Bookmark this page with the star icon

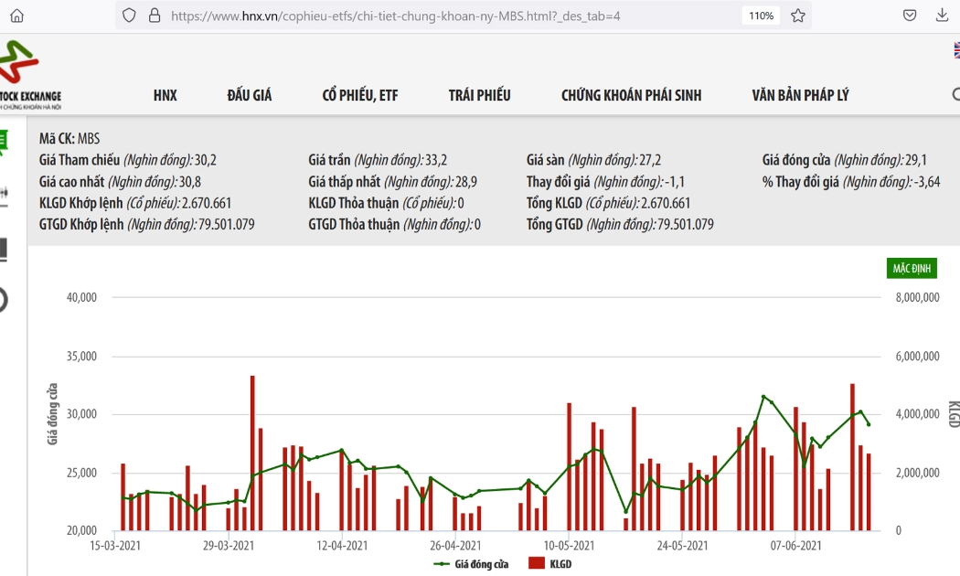[798, 16]
